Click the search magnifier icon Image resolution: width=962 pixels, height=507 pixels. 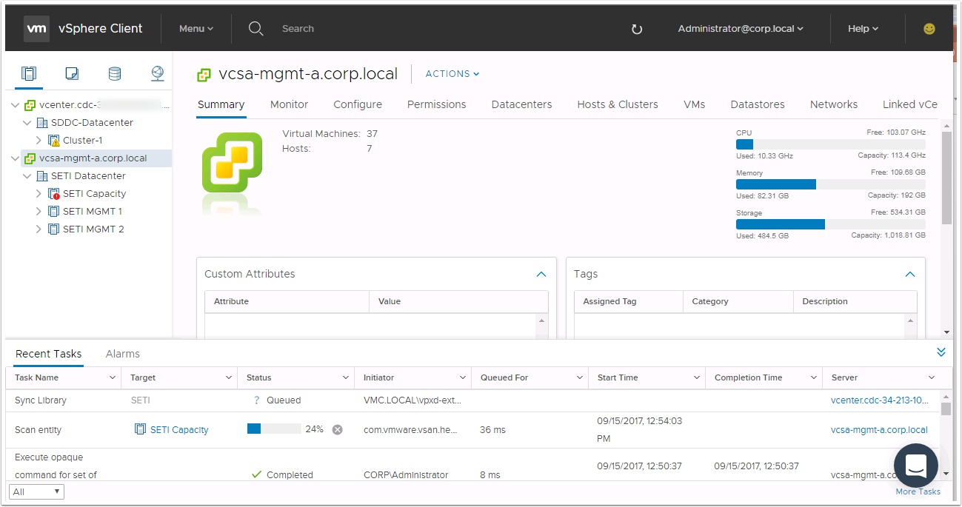[x=256, y=29]
